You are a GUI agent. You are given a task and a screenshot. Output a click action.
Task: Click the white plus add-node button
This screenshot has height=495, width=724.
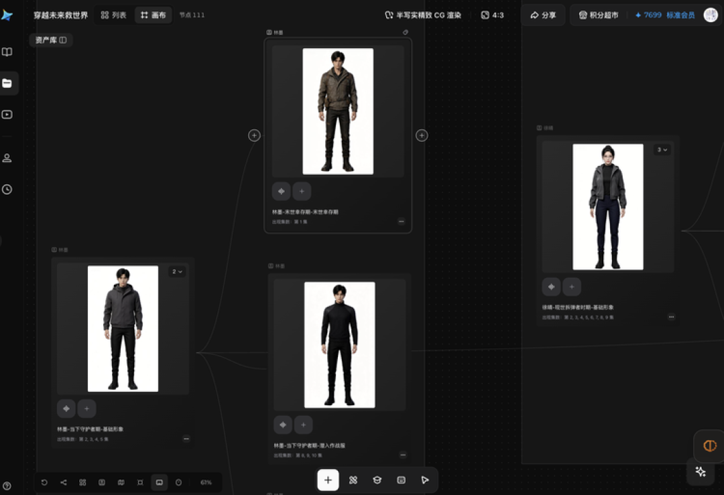tap(328, 480)
